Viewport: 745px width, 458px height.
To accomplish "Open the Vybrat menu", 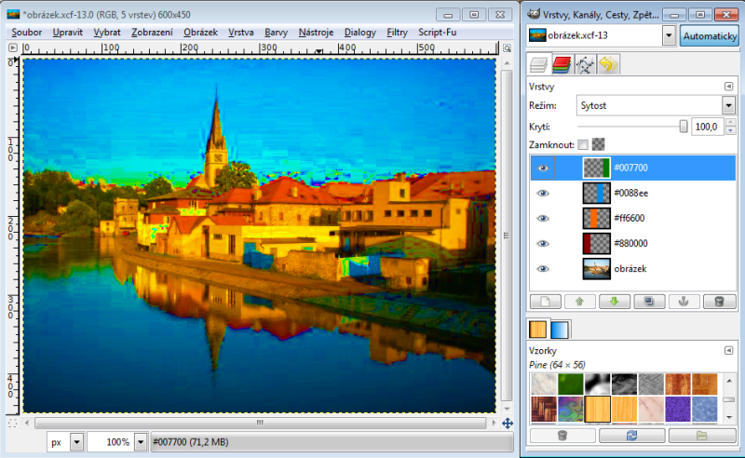I will click(107, 33).
